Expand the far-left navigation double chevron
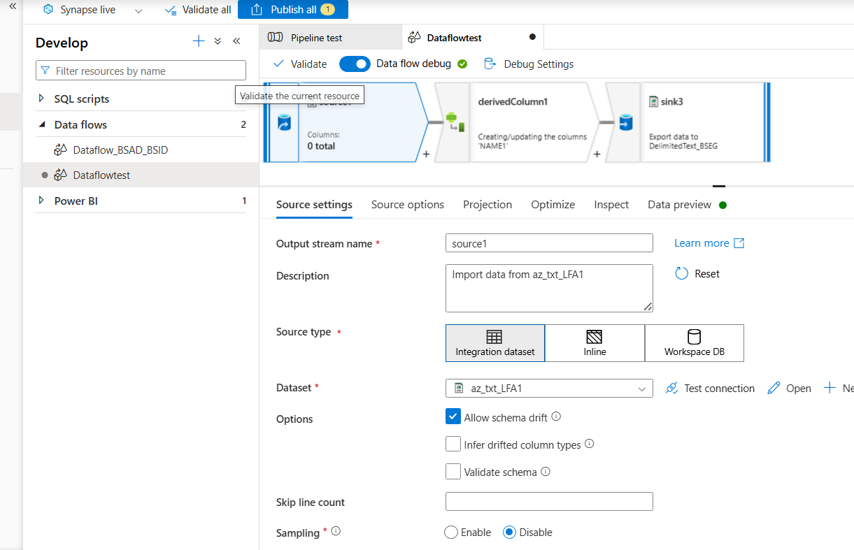 (12, 5)
